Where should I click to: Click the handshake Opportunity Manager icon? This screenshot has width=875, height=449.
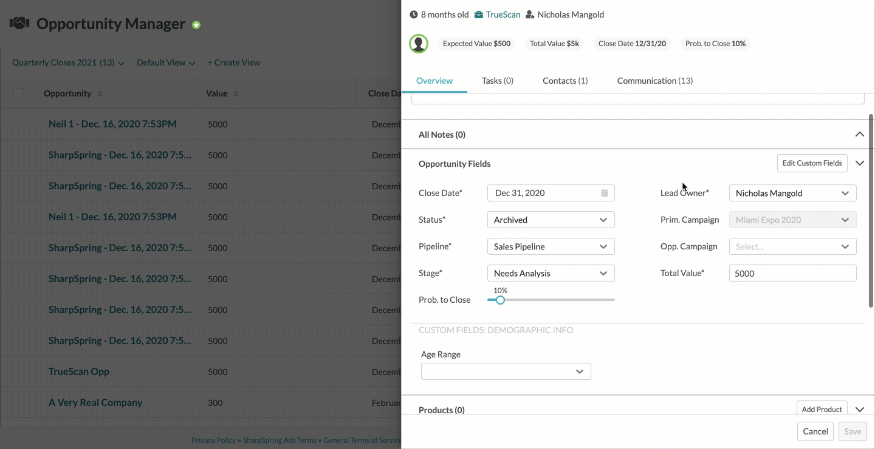pyautogui.click(x=19, y=24)
